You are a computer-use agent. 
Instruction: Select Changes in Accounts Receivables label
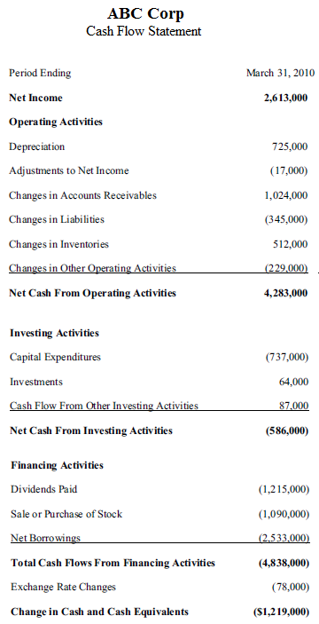82,195
